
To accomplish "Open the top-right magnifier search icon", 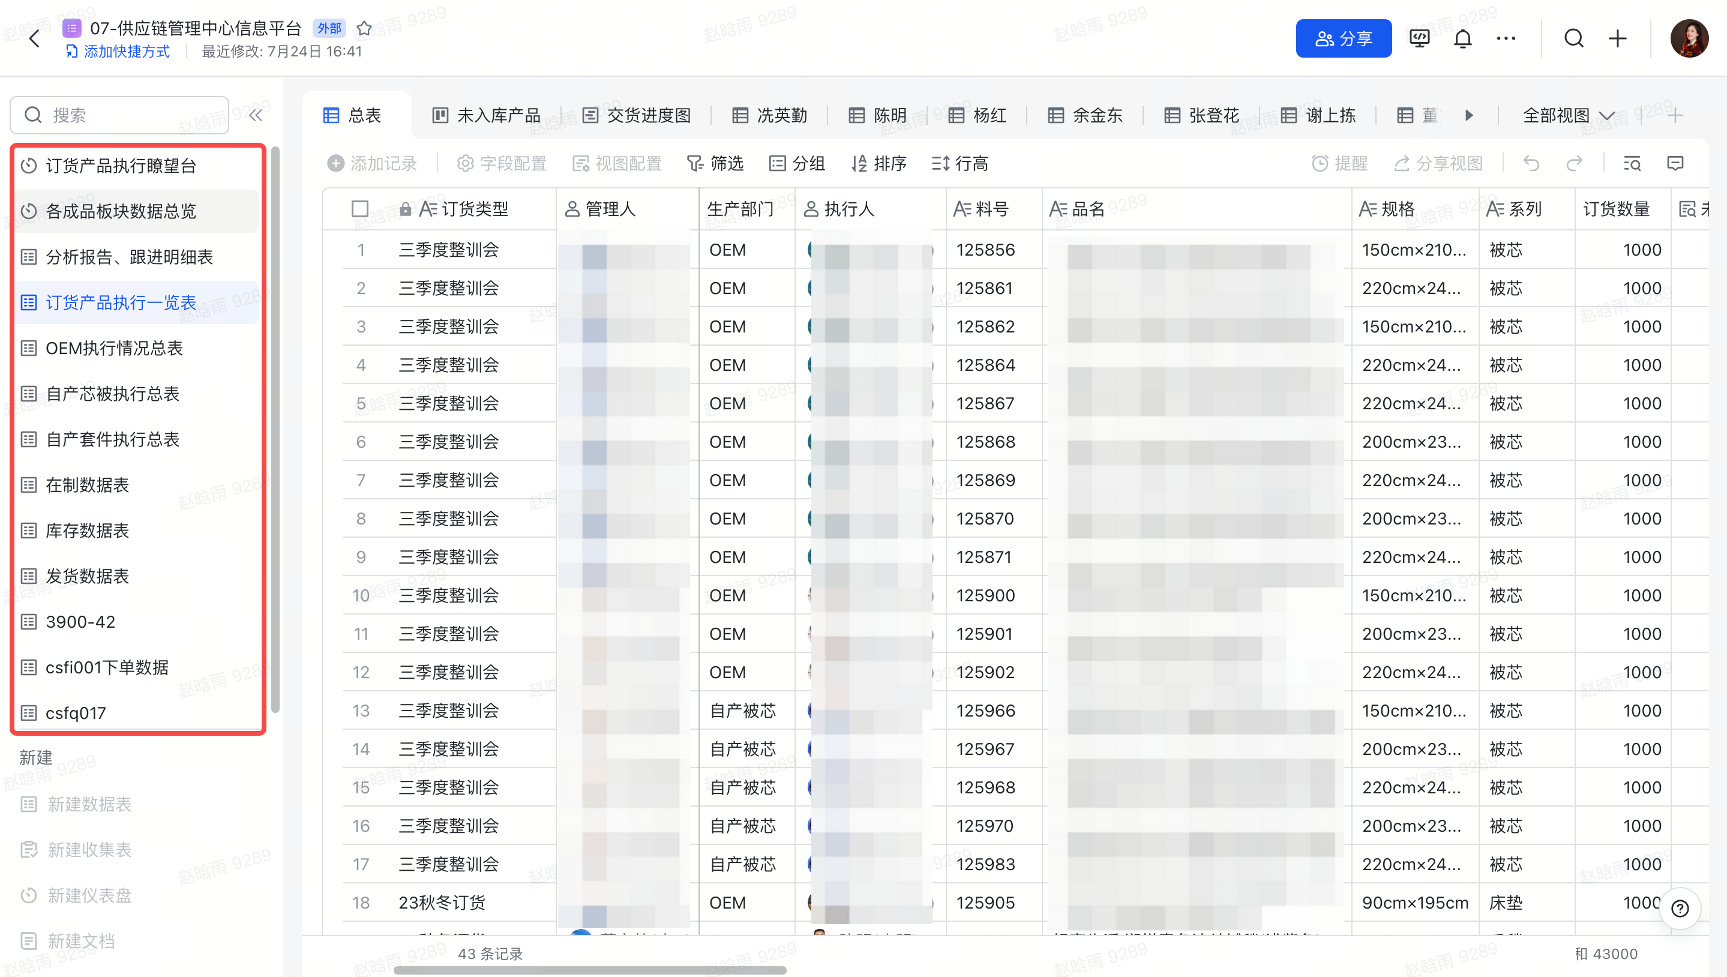I will pyautogui.click(x=1573, y=39).
